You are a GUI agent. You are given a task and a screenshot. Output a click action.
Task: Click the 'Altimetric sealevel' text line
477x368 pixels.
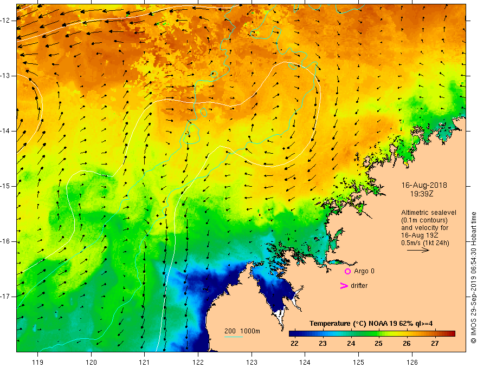(429, 213)
